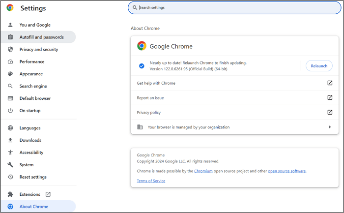
Task: Open the On startup settings
Action: (30, 111)
